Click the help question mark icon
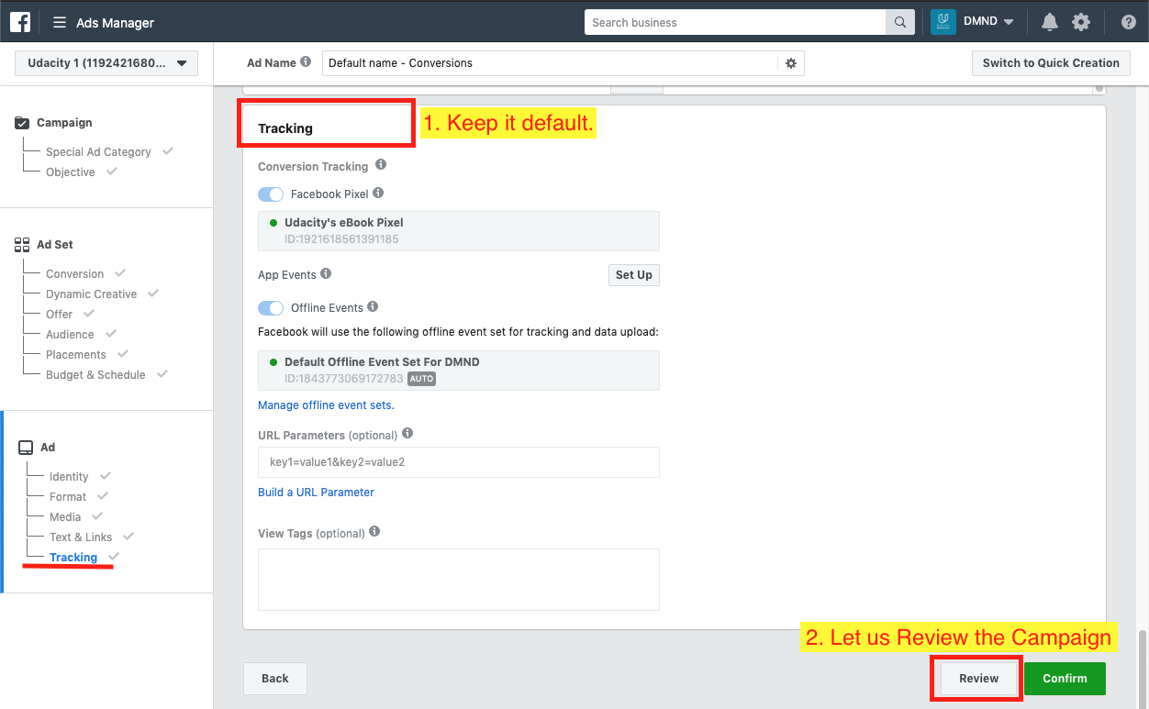 1129,22
